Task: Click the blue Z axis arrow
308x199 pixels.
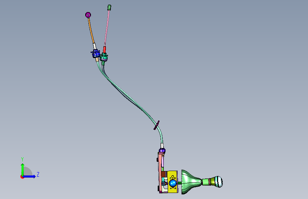Action: pyautogui.click(x=29, y=176)
